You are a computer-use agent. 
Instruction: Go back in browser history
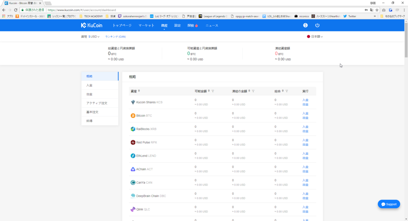[x=4, y=10]
